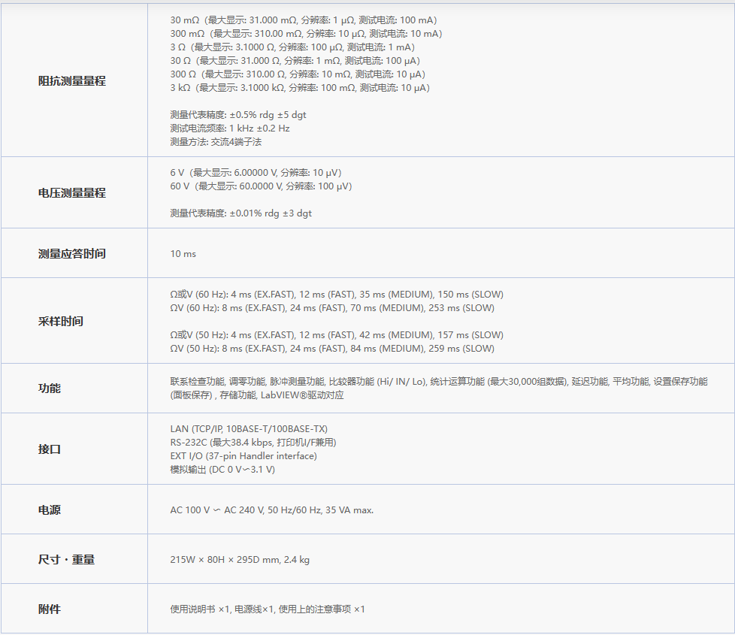
Task: Click the 测试电流频率 1 kHz line
Action: tap(230, 129)
